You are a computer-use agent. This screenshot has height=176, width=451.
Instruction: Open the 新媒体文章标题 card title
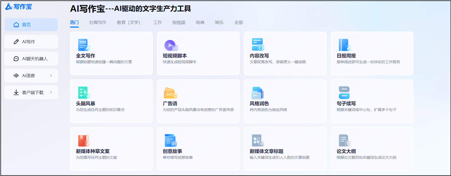(x=267, y=151)
